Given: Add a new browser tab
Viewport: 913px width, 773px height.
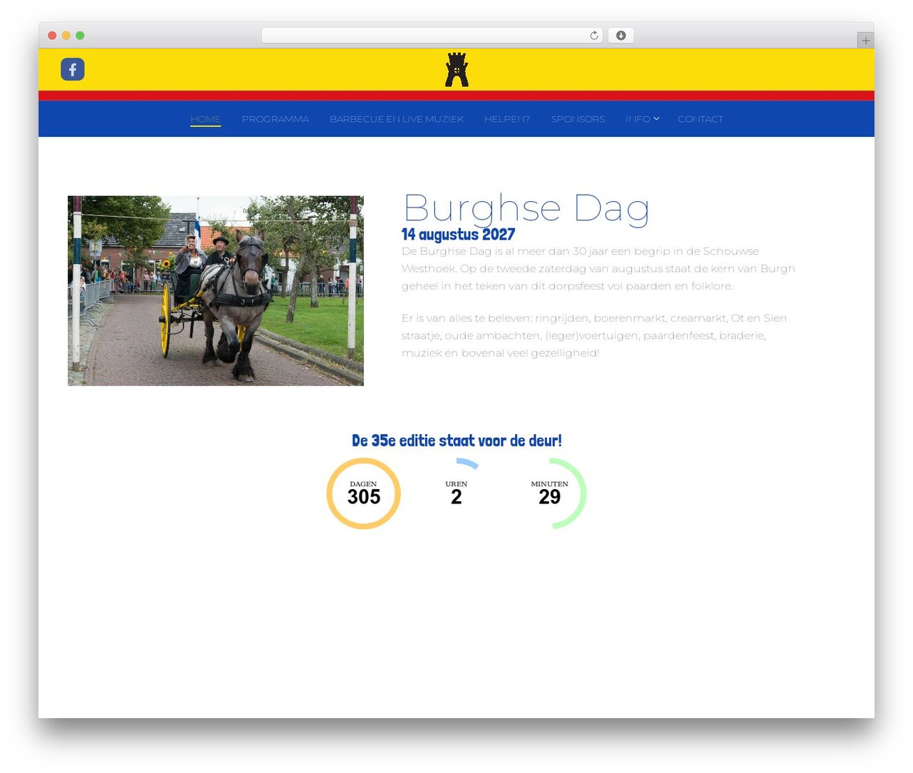Looking at the screenshot, I should click(865, 41).
